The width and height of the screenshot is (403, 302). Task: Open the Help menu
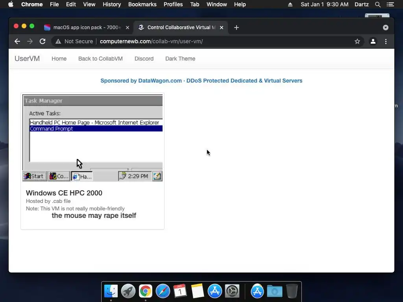click(240, 4)
